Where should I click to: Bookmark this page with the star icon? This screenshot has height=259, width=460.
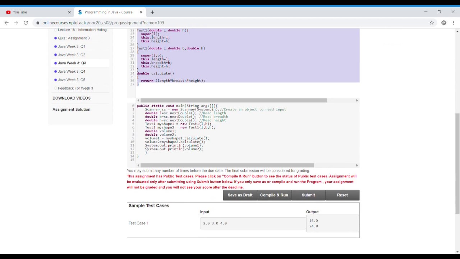click(432, 23)
